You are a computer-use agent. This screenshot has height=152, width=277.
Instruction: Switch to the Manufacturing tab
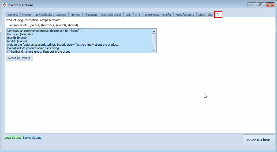point(185,15)
